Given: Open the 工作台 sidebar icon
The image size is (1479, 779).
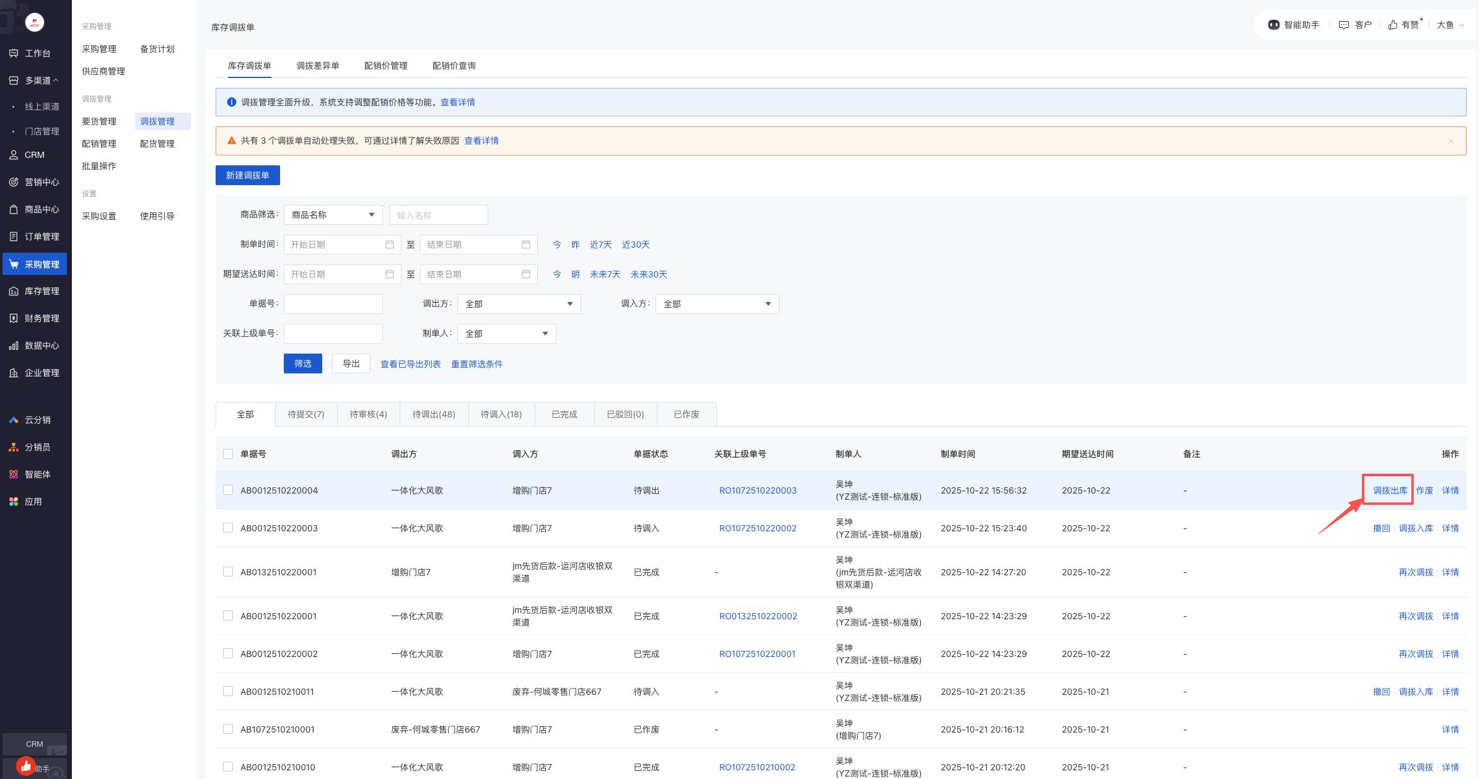Looking at the screenshot, I should [x=14, y=53].
